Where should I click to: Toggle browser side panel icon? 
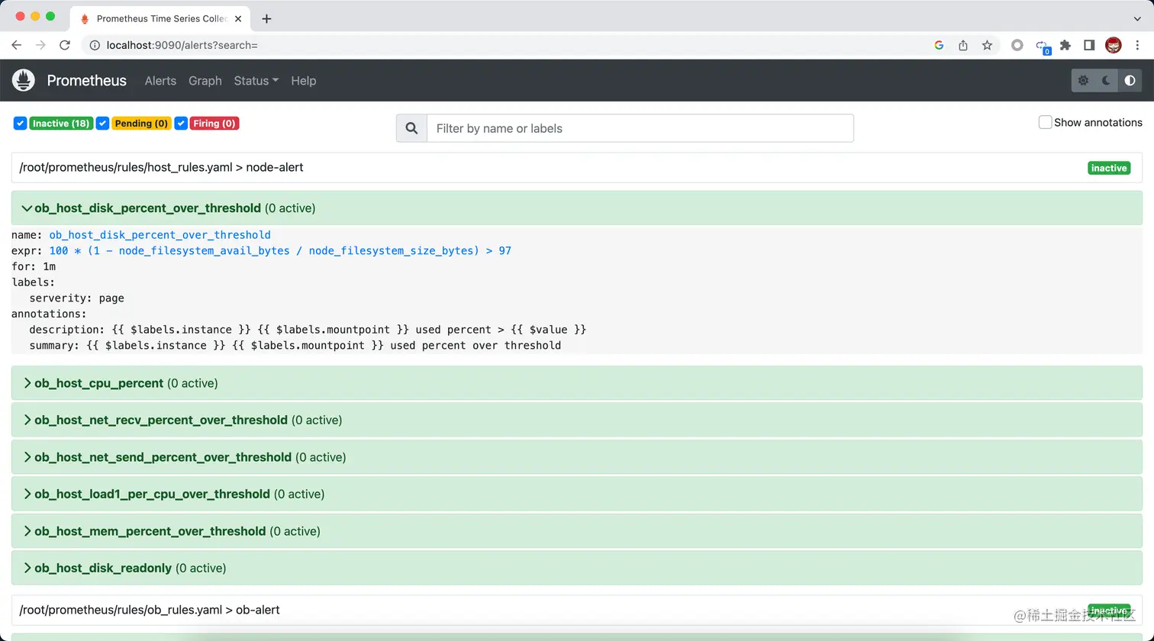click(x=1089, y=45)
